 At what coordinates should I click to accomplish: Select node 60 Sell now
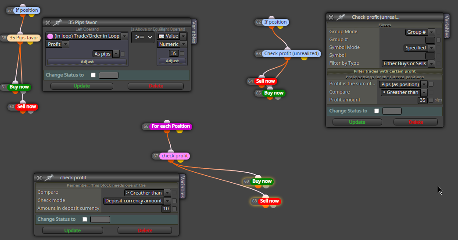tap(27, 107)
